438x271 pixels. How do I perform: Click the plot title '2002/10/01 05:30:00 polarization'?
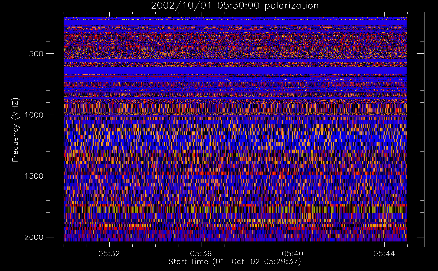click(x=235, y=6)
